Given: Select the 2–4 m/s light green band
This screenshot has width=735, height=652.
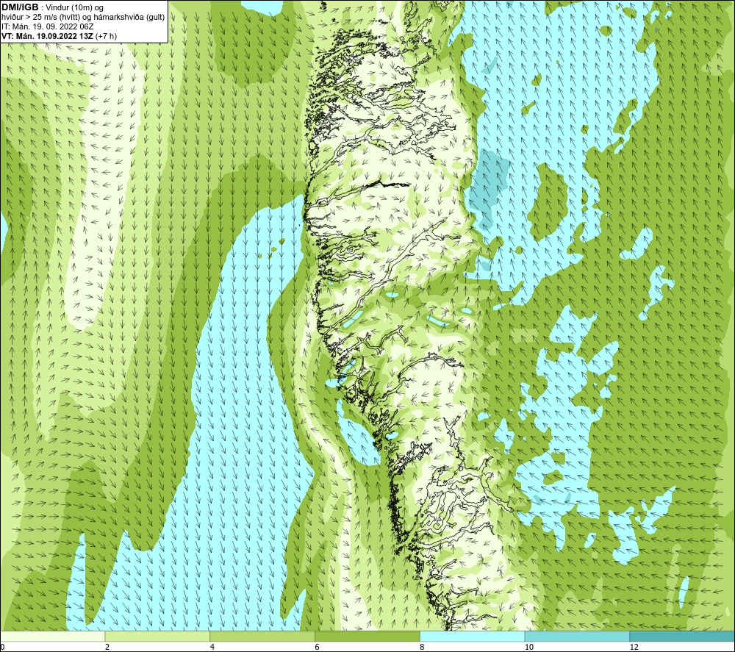Looking at the screenshot, I should (x=157, y=637).
